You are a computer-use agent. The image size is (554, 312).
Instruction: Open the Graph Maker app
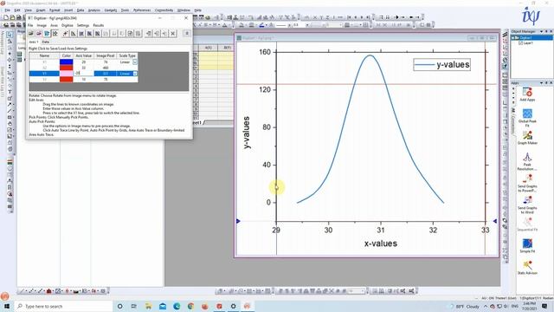click(x=527, y=136)
